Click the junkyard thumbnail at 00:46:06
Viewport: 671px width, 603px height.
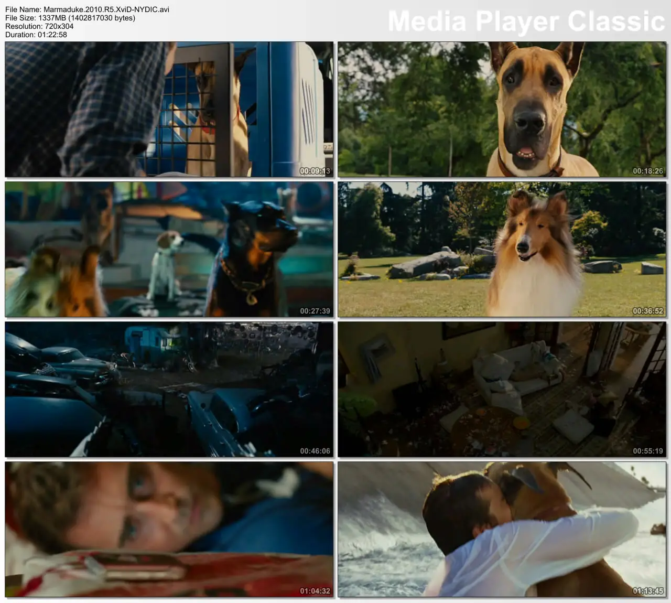tap(169, 390)
